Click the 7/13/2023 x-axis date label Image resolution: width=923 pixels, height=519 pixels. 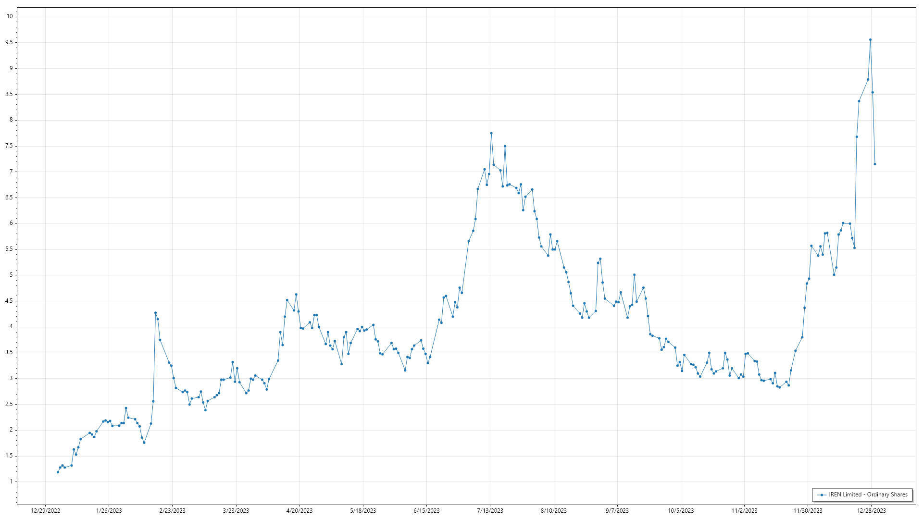(x=490, y=511)
